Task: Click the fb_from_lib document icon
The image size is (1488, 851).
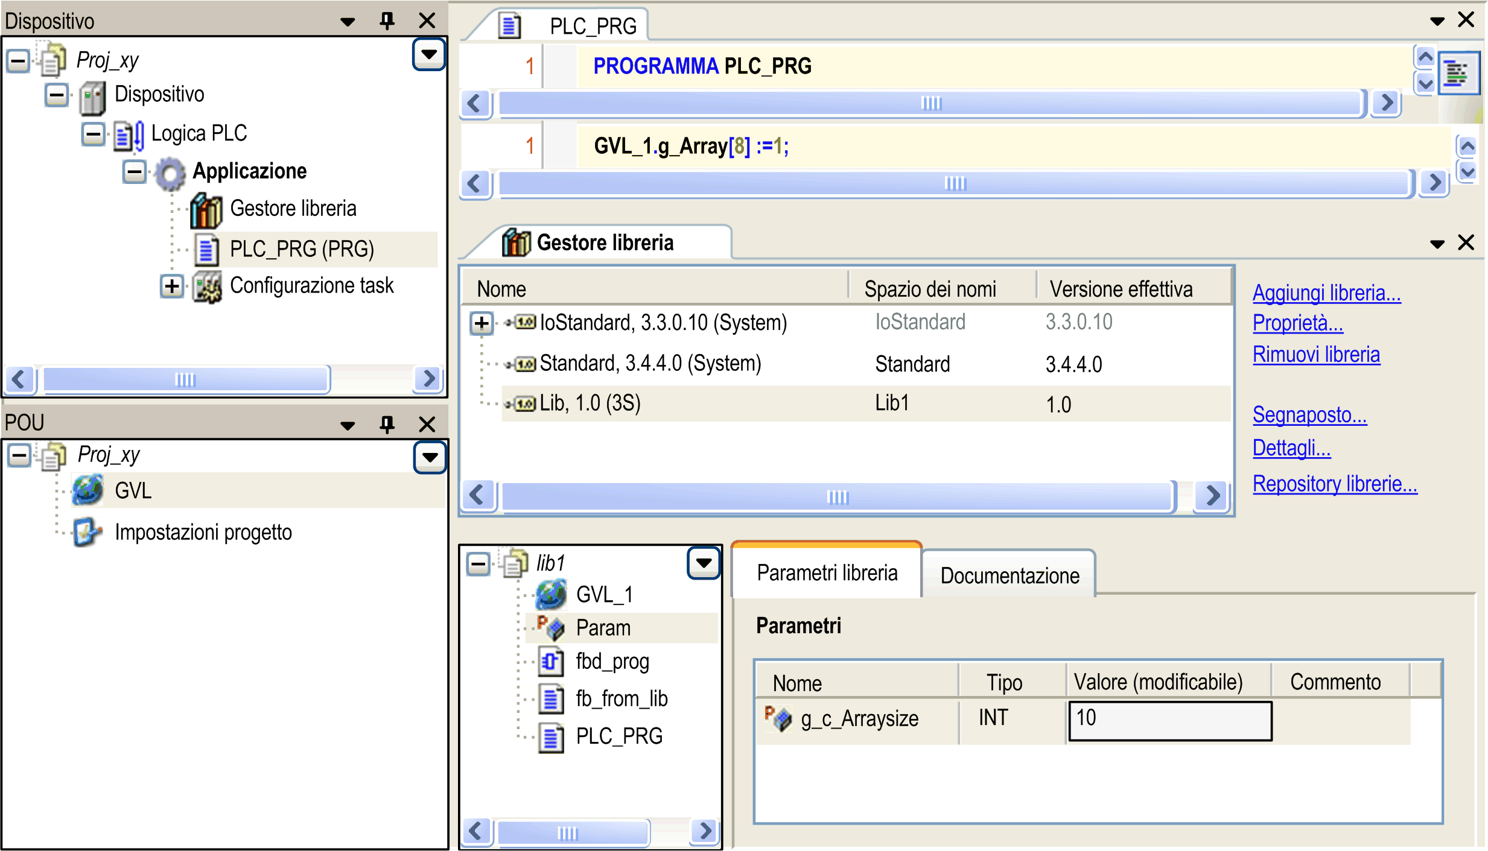Action: click(550, 699)
